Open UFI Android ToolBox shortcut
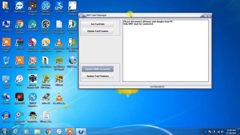Image resolution: width=240 pixels, height=135 pixels. click(72, 45)
